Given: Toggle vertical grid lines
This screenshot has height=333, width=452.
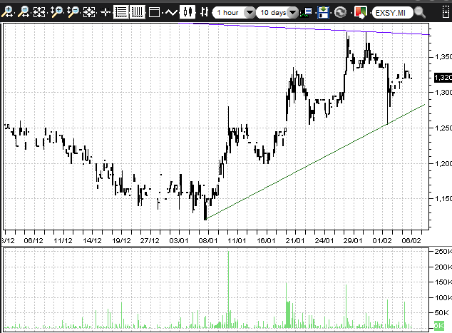Looking at the screenshot, I should [137, 12].
